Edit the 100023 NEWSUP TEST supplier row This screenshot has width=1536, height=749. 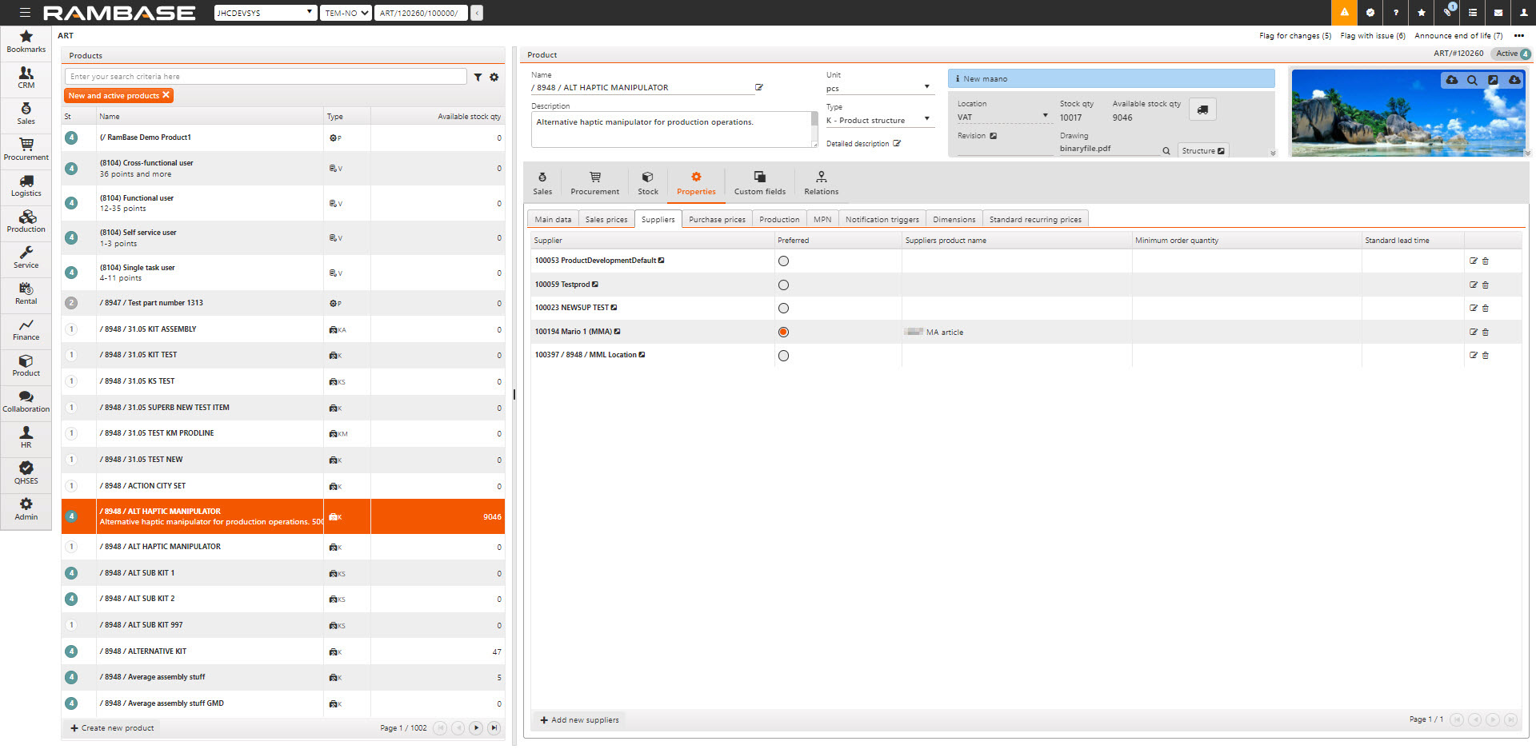(1473, 309)
